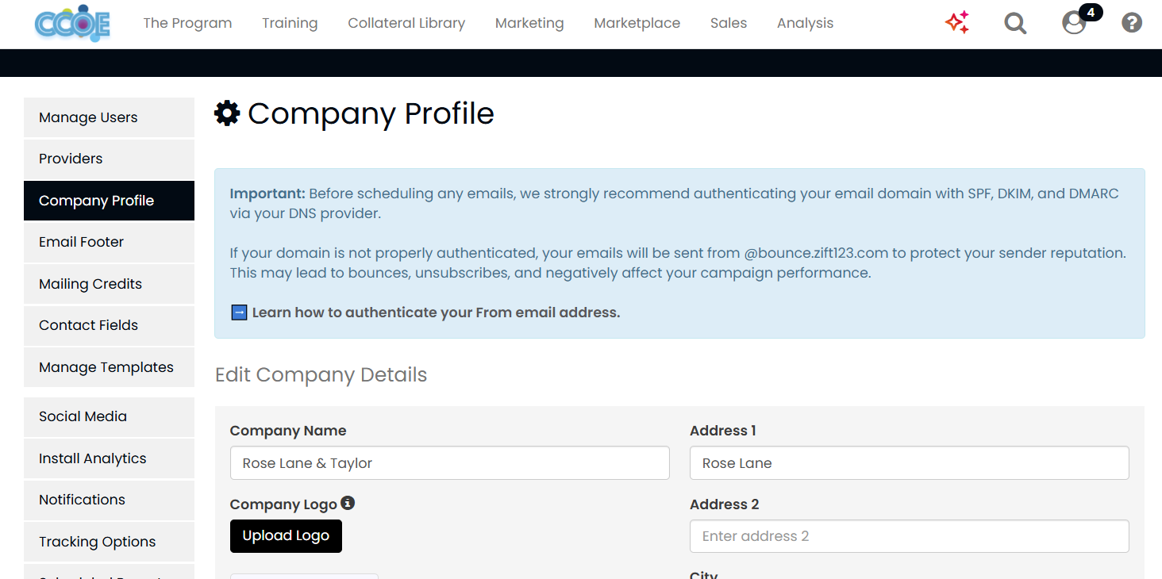Viewport: 1162px width, 579px height.
Task: Open the authenticate From email address link
Action: pos(436,313)
